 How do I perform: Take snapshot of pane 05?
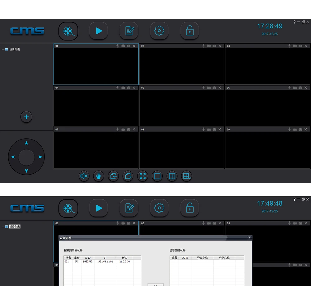(214, 88)
